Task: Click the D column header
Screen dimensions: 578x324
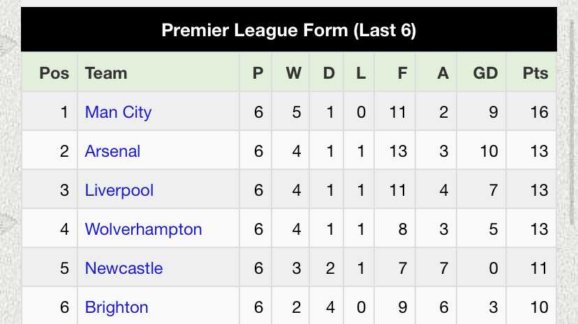Action: click(x=329, y=73)
